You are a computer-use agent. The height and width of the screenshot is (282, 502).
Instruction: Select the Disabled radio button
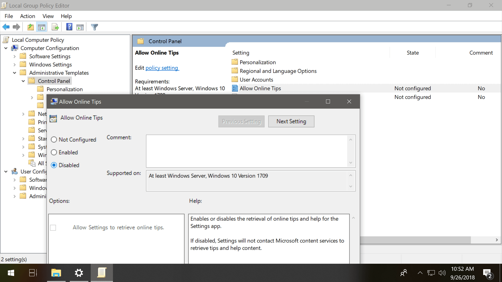[54, 165]
